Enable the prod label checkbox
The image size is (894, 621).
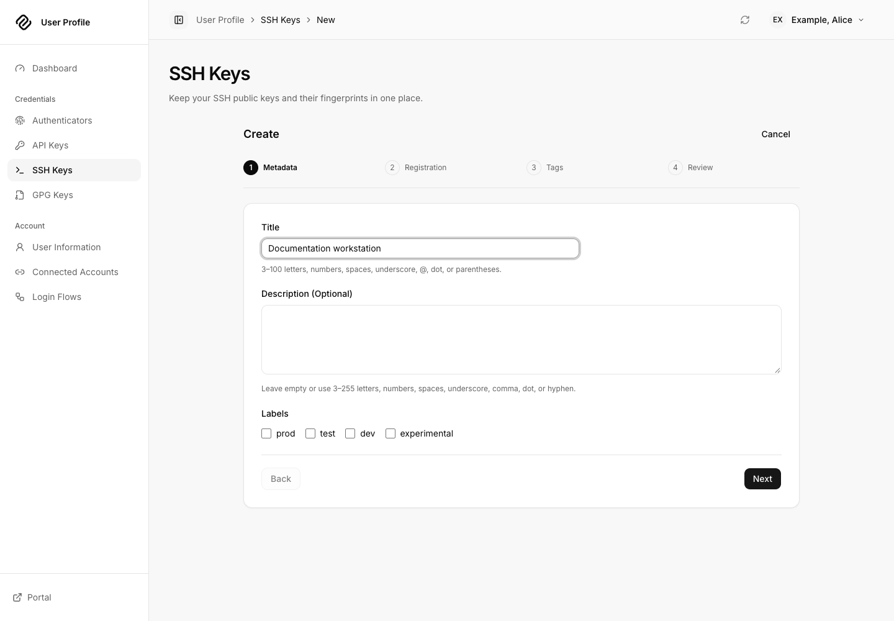(x=266, y=433)
